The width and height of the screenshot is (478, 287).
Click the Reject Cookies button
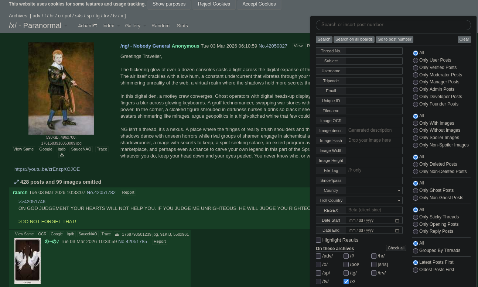click(214, 4)
